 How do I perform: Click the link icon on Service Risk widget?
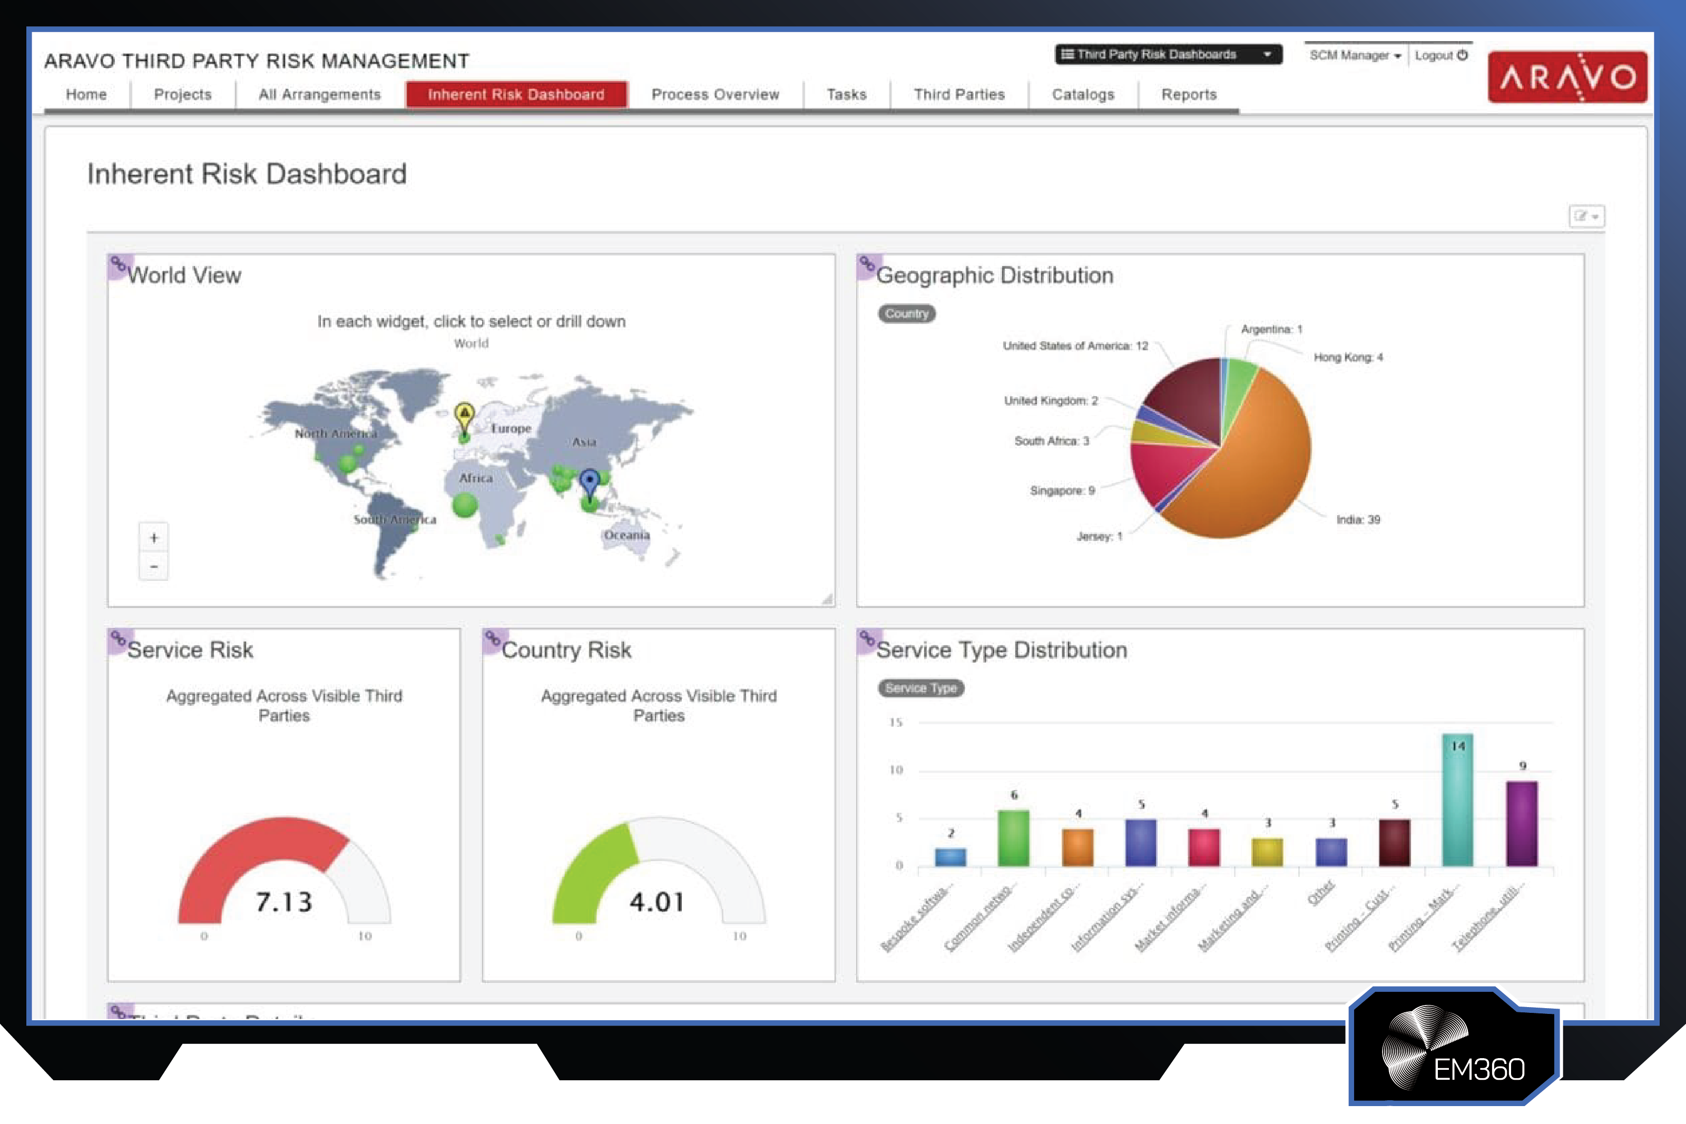(118, 640)
